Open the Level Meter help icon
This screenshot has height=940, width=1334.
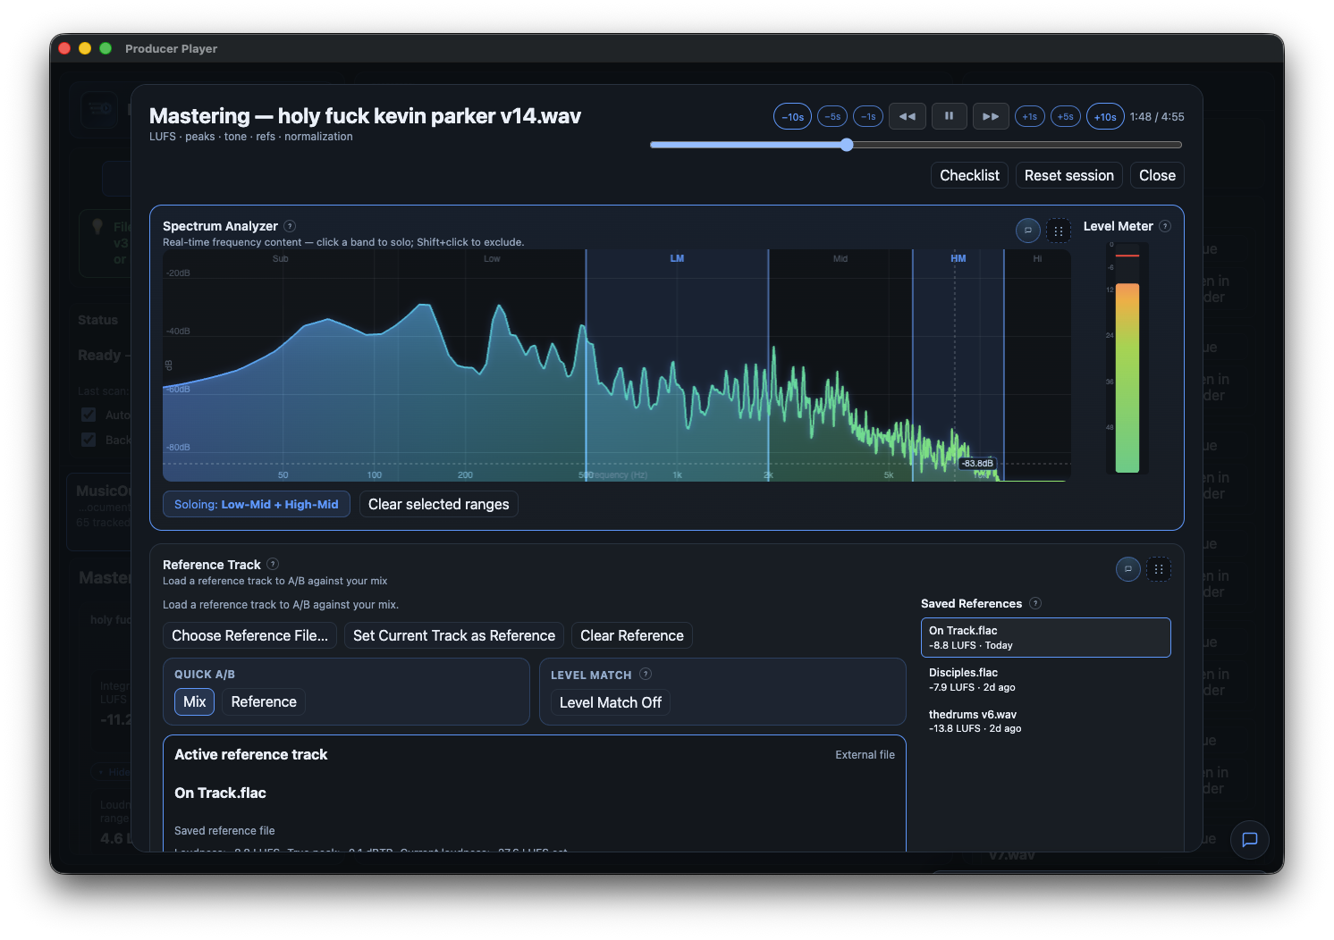pyautogui.click(x=1165, y=226)
